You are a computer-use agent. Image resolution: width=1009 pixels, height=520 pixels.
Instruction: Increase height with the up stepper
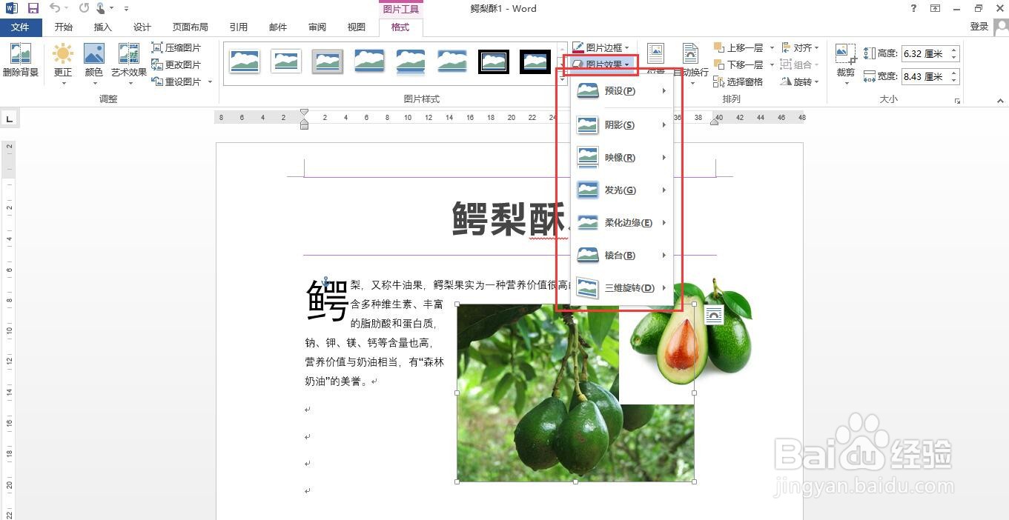954,50
